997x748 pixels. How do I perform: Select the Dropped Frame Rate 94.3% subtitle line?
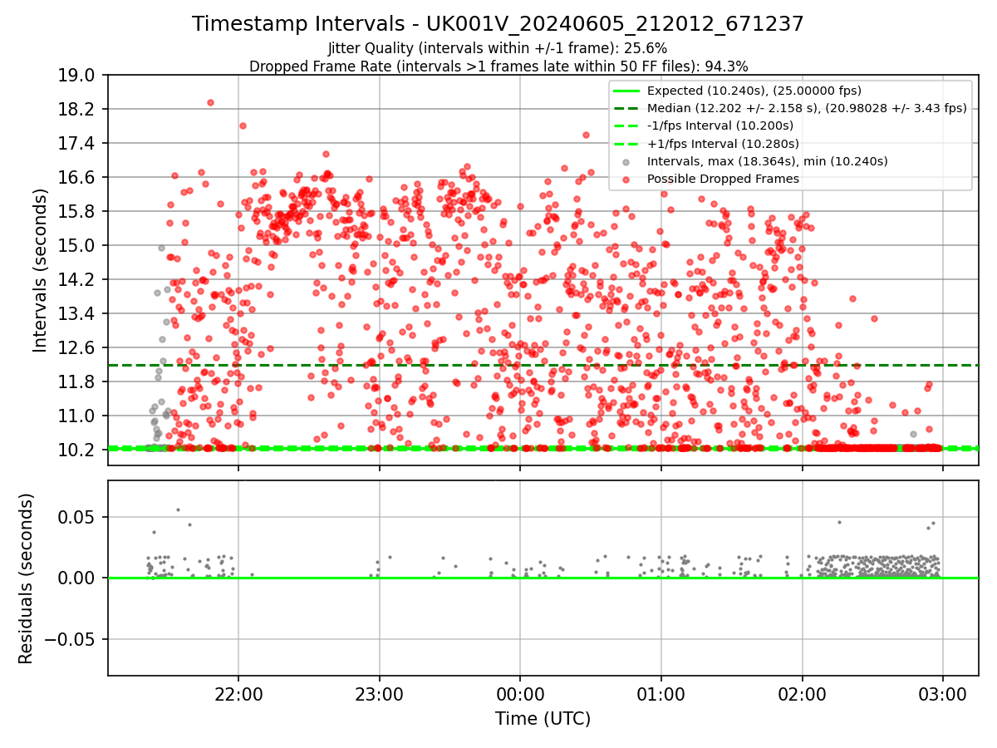point(498,66)
